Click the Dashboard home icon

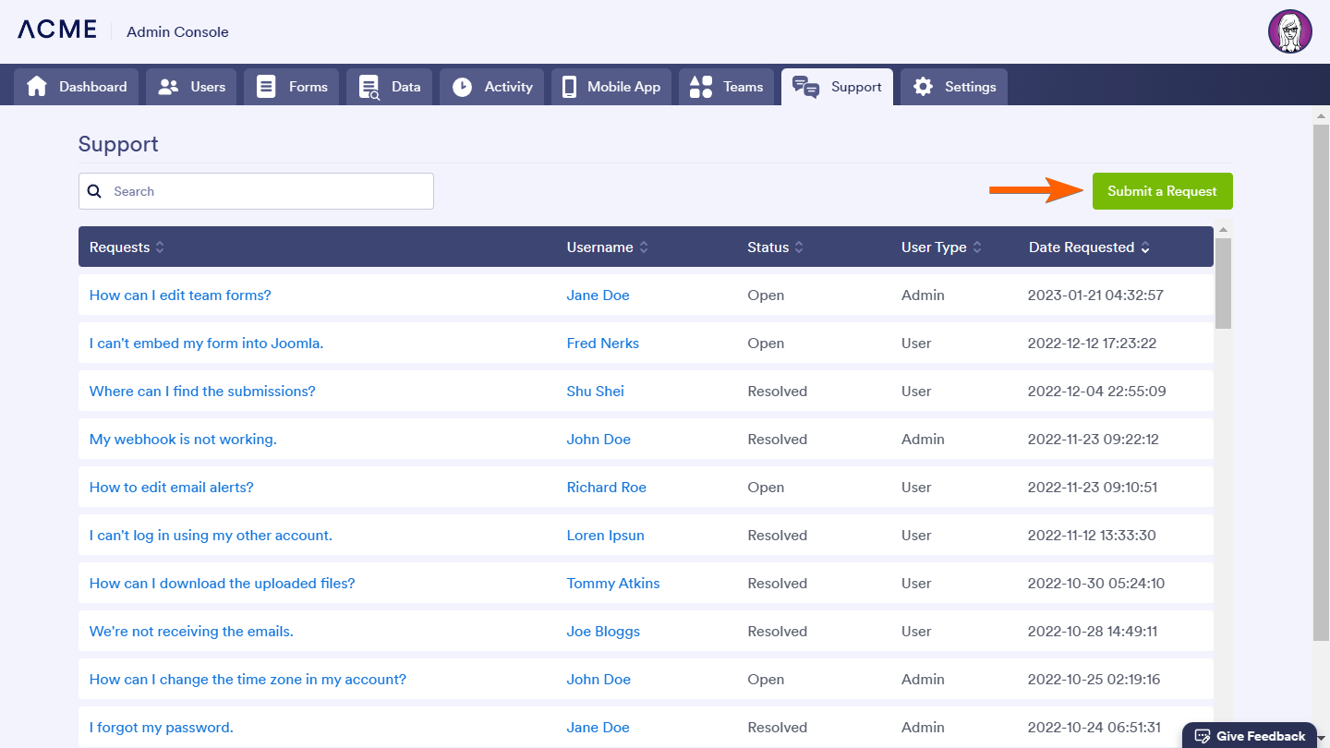[37, 87]
